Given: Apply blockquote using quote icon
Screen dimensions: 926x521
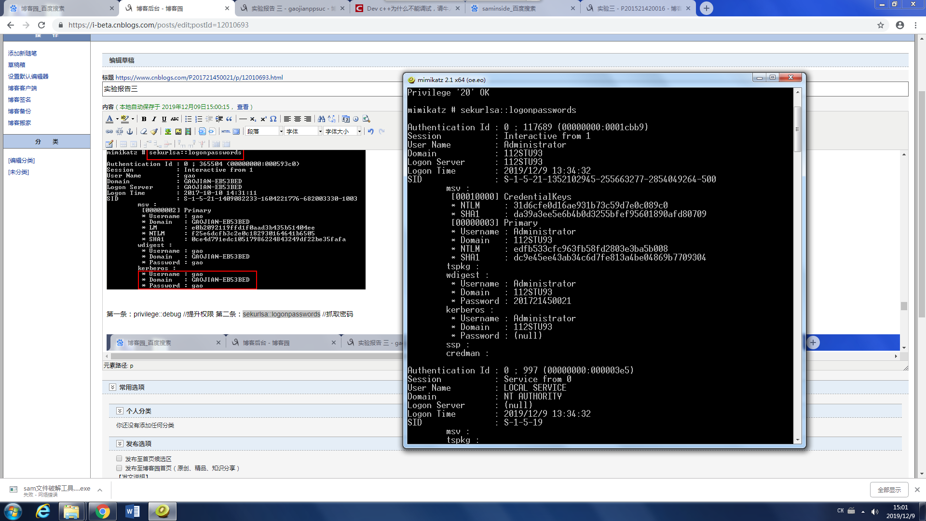Looking at the screenshot, I should coord(229,119).
